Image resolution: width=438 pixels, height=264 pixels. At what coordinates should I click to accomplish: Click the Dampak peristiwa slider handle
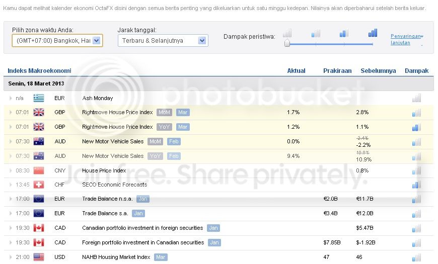tap(287, 43)
